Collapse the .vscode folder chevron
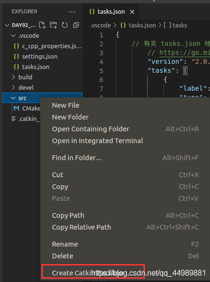Screen dimensions: 210x282 (x=13, y=35)
